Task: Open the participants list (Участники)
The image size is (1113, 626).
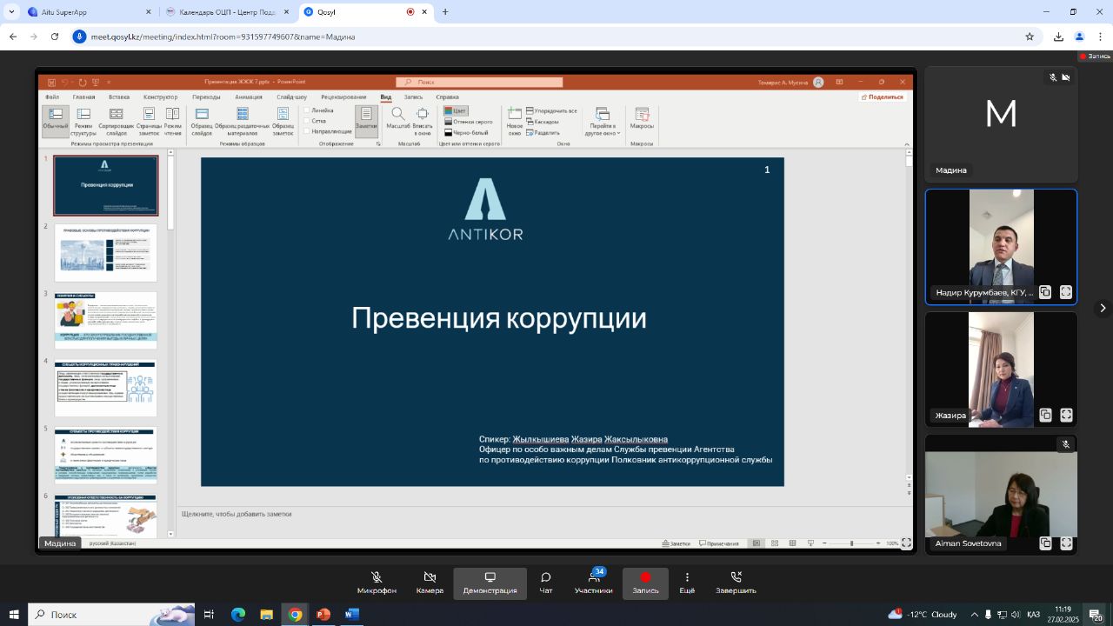Action: [x=593, y=583]
